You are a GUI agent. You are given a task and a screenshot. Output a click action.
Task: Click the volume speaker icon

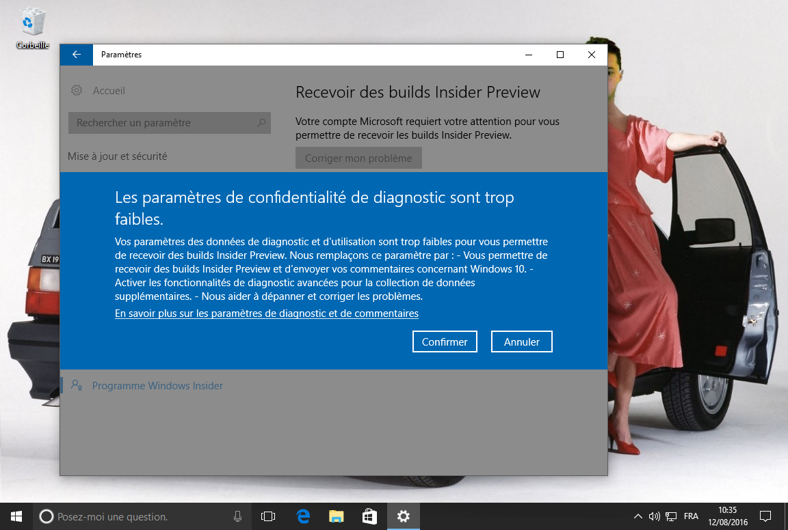655,516
